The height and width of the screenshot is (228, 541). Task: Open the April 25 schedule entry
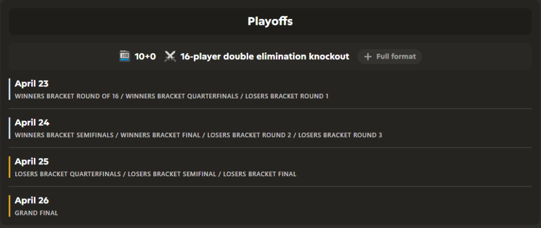click(32, 161)
